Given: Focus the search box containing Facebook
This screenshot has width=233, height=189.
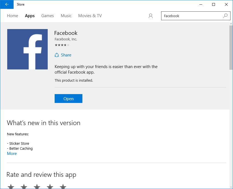Looking at the screenshot, I should [x=196, y=16].
